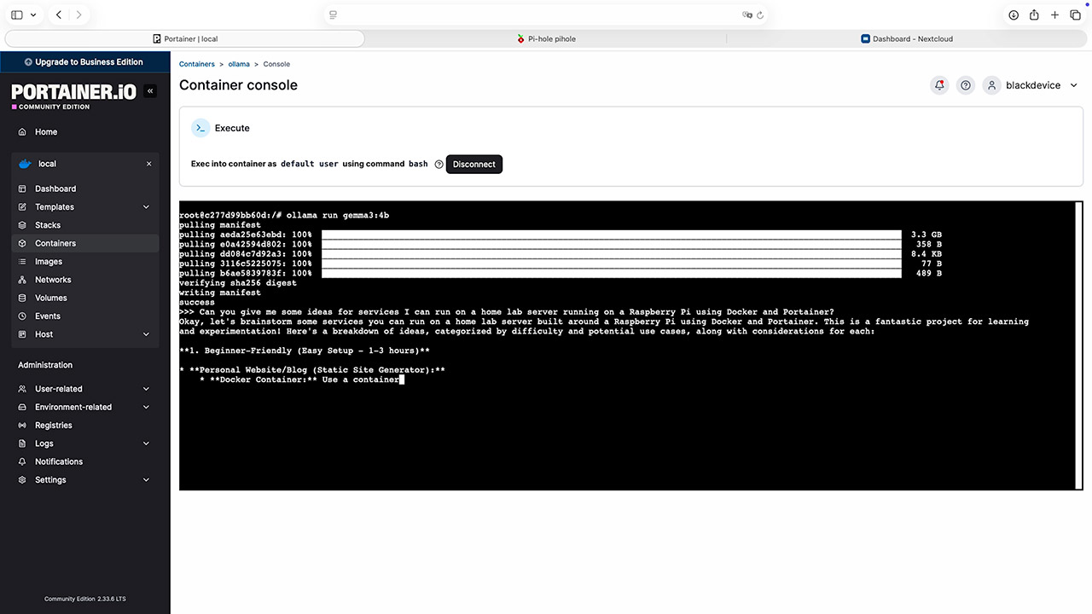The height and width of the screenshot is (614, 1092).
Task: Collapse the sidebar with the double-chevron toggle
Action: click(150, 90)
